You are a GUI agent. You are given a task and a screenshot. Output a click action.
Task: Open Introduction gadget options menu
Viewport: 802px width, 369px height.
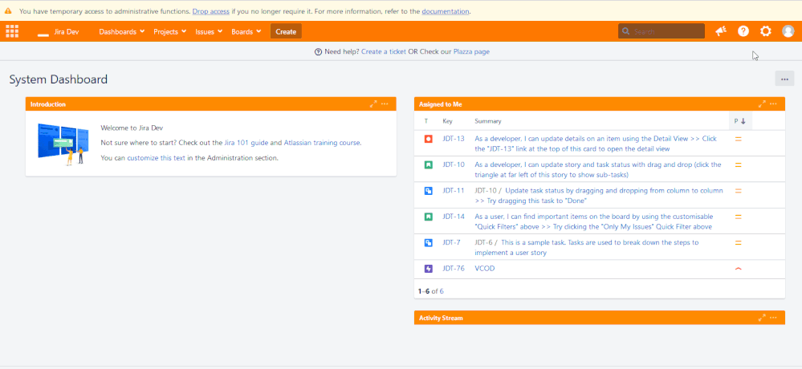pos(385,103)
